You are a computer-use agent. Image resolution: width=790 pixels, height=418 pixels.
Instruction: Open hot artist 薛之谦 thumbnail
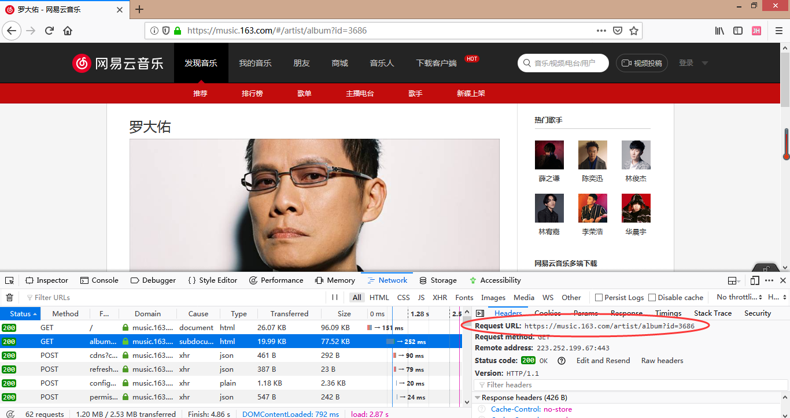point(549,155)
